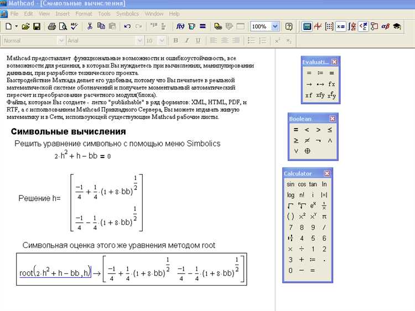
Task: Open the zoom 100% dropdown
Action: click(x=276, y=26)
